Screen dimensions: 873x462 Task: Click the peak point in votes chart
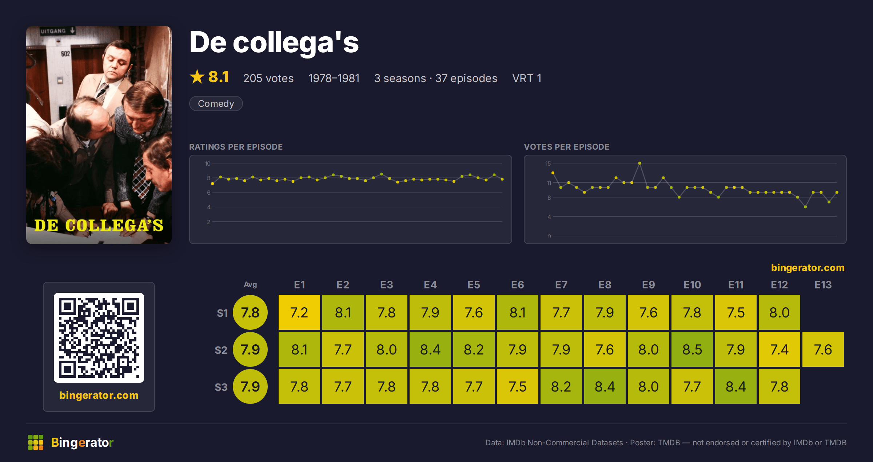639,163
